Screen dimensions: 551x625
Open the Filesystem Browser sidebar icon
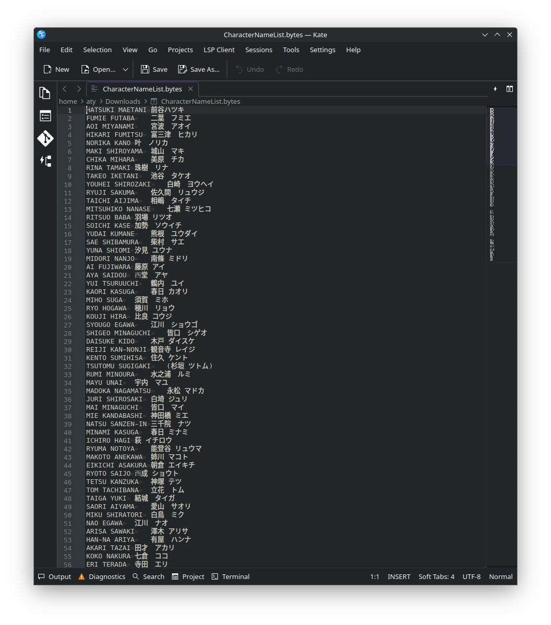45,116
